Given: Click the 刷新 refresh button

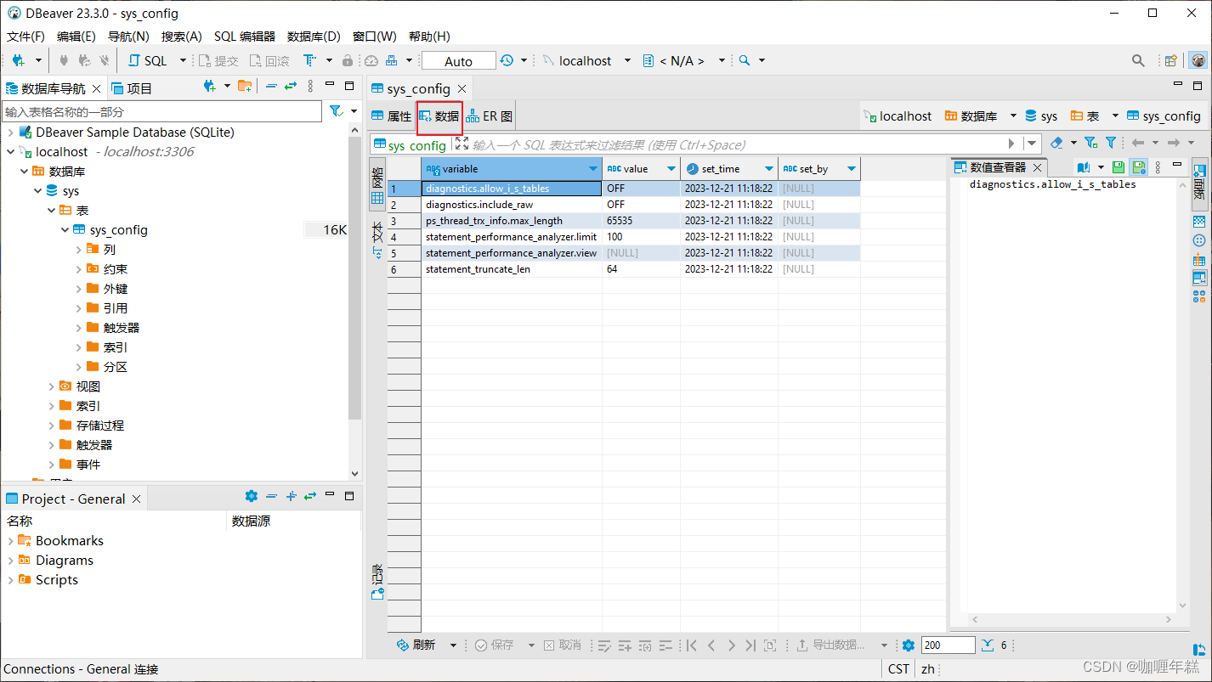Looking at the screenshot, I should point(416,645).
